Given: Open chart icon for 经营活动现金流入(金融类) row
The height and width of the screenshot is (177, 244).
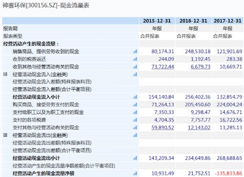Looking at the screenshot, I should [x=135, y=75].
